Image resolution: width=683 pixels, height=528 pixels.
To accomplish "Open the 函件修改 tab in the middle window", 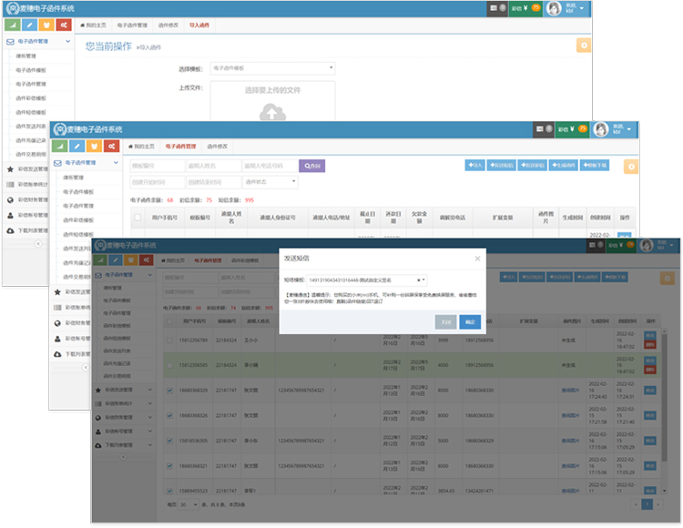I will (217, 146).
